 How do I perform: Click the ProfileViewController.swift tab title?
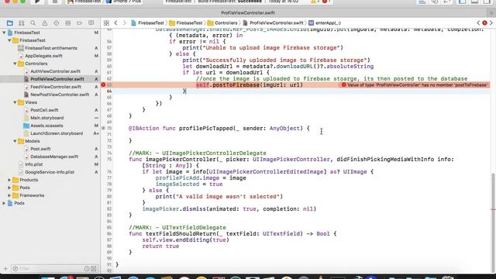click(x=248, y=12)
